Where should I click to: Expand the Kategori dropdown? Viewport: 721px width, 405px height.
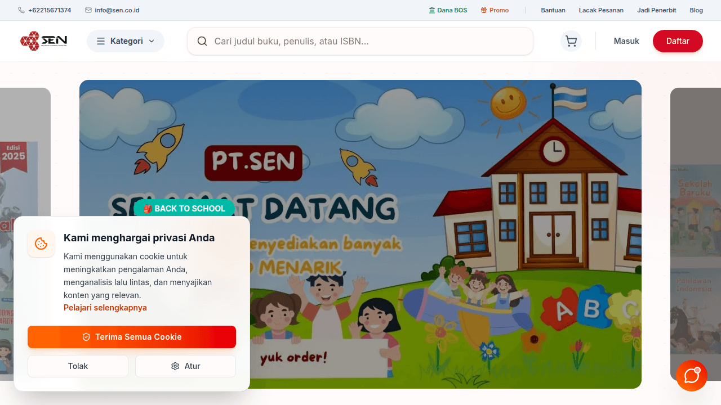(x=126, y=41)
